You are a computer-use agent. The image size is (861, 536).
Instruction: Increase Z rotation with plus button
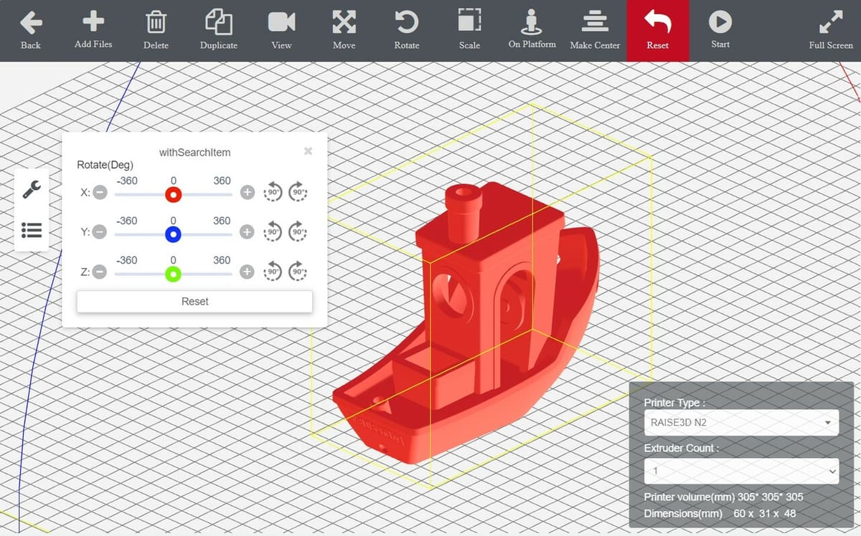pos(247,272)
